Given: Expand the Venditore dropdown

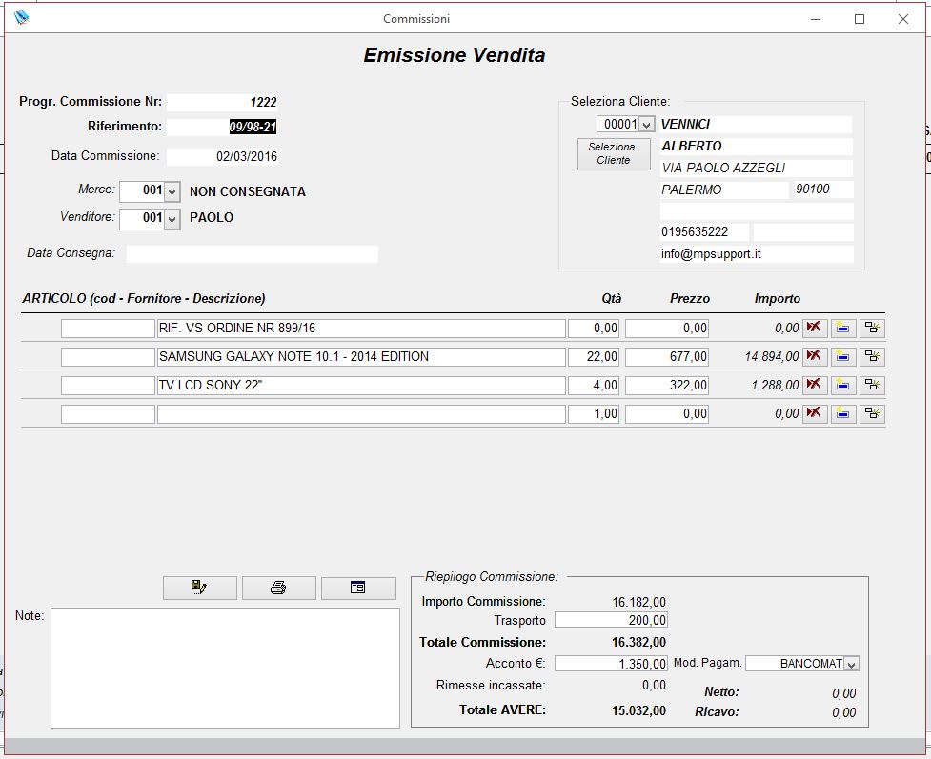Looking at the screenshot, I should click(172, 218).
